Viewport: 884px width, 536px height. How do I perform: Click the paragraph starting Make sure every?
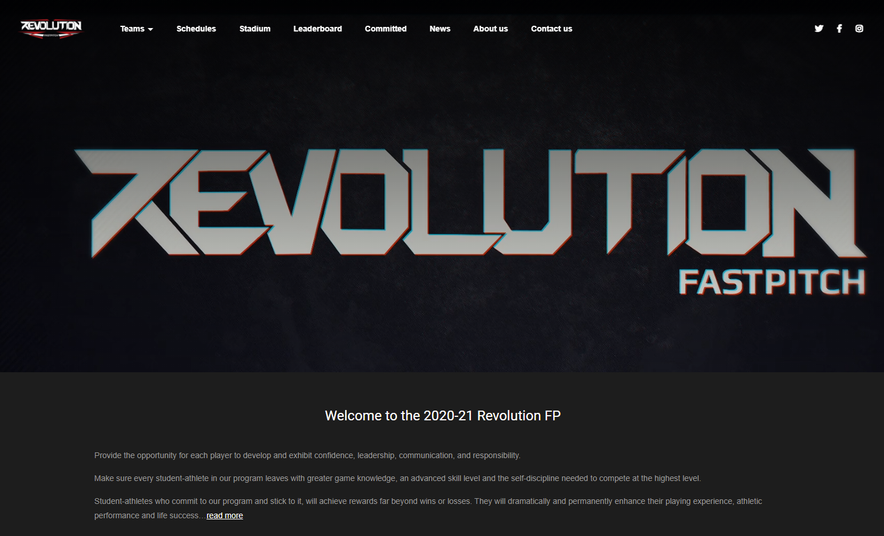398,478
